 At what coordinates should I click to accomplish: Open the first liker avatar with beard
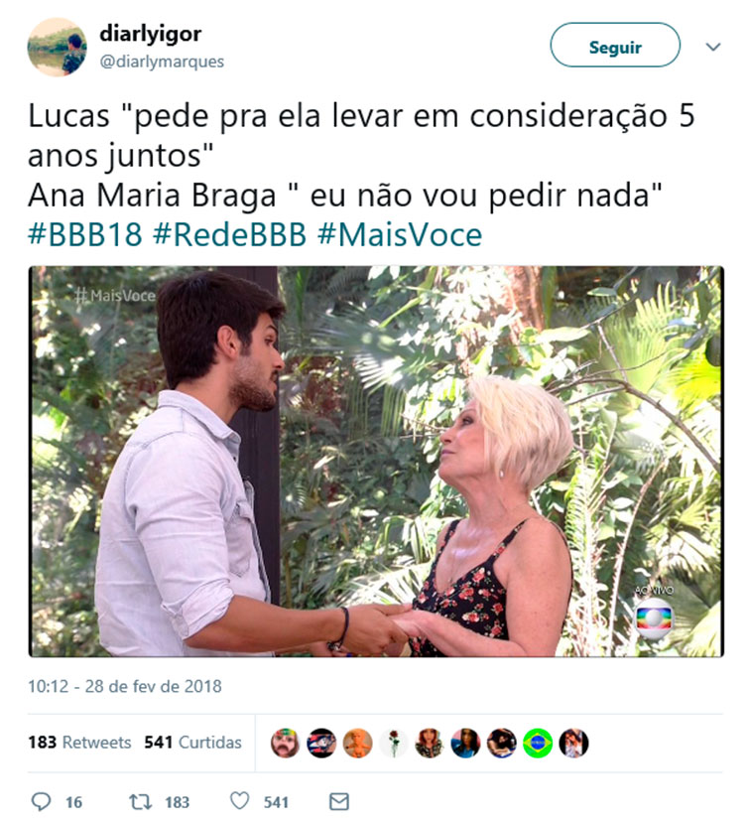[285, 743]
